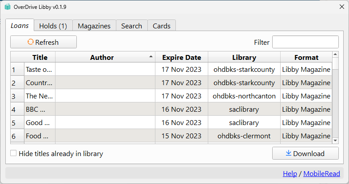
Task: Sort the table by Library header
Action: click(x=244, y=57)
